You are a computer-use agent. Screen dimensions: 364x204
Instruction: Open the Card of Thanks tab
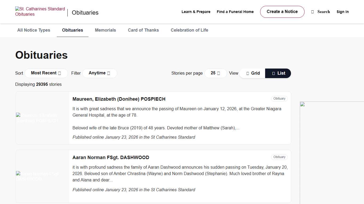(x=143, y=30)
